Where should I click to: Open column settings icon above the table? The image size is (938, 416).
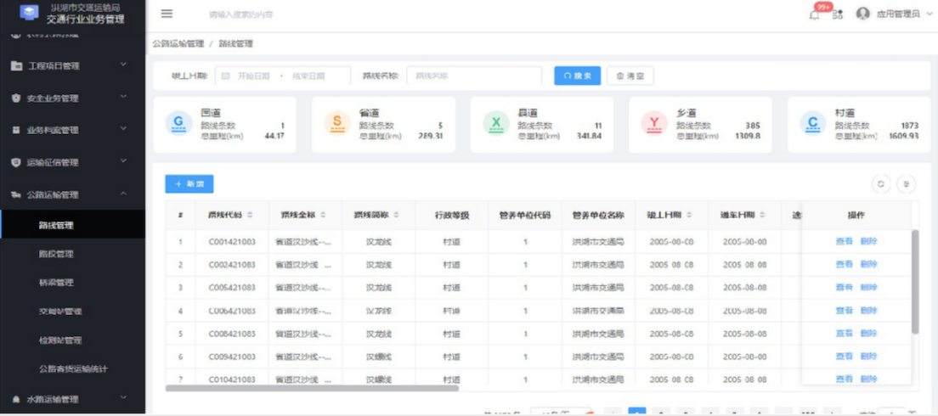point(906,183)
